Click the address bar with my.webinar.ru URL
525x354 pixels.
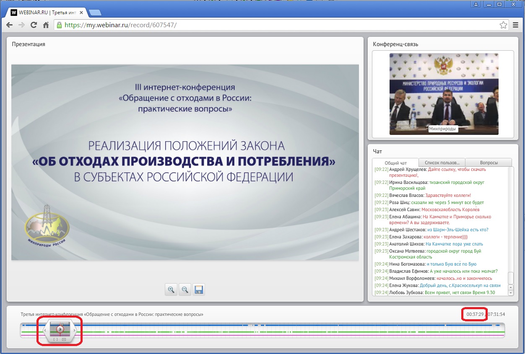pos(277,25)
